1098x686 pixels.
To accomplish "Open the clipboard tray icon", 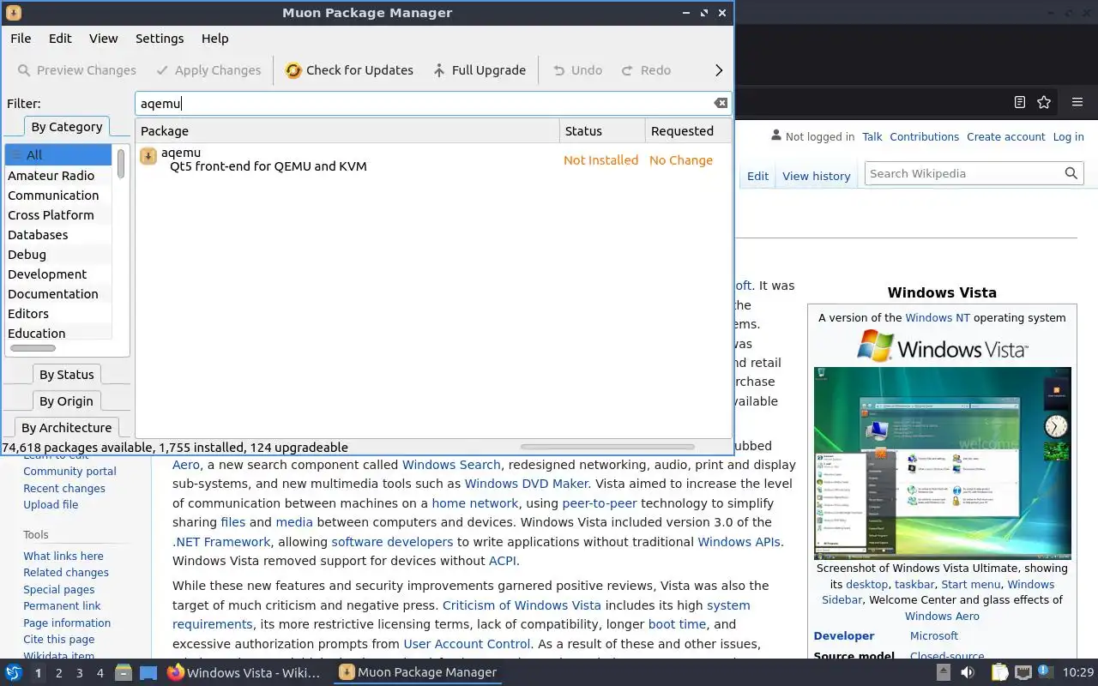I will [999, 673].
